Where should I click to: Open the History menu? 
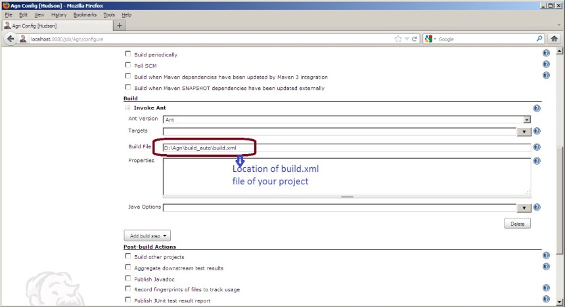click(58, 14)
